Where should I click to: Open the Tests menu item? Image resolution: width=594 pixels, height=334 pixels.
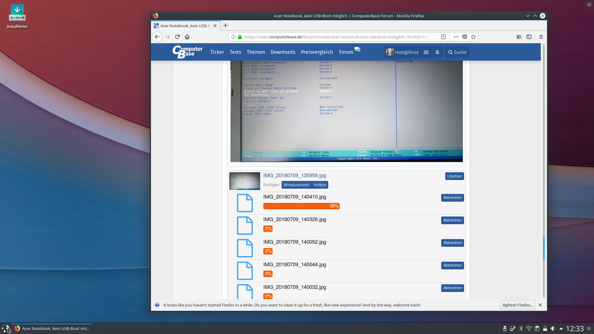tap(235, 52)
